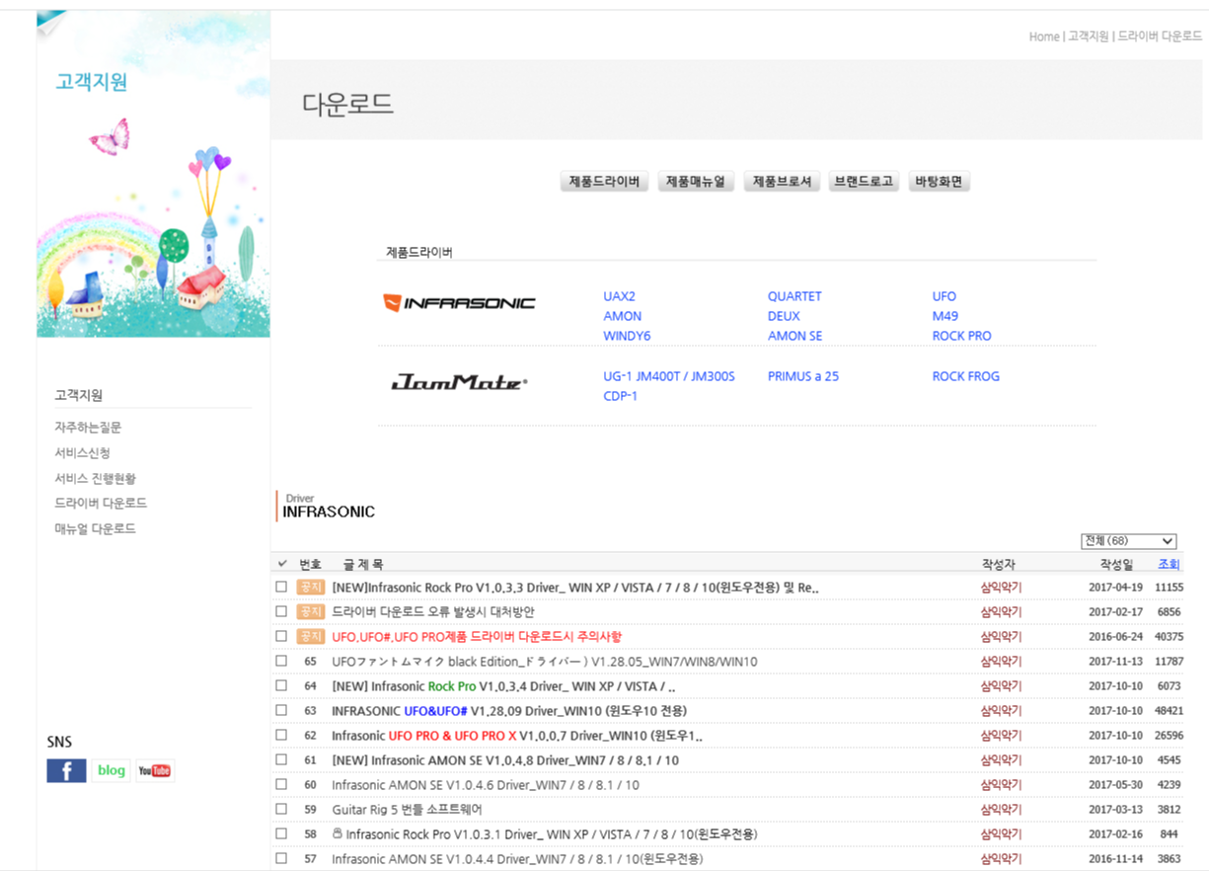Open the Rock Pro V1.0.3.4 Driver post
Viewport: 1209px width, 871px height.
coord(503,686)
